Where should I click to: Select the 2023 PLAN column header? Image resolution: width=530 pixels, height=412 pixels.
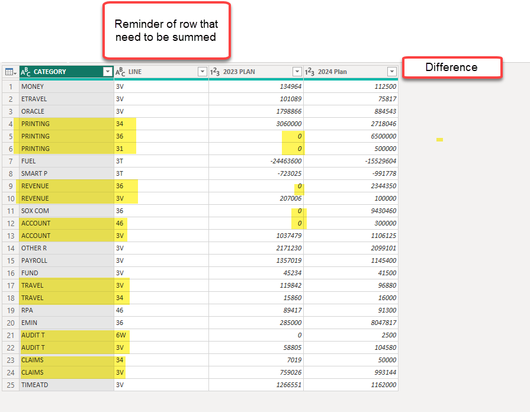pyautogui.click(x=256, y=72)
